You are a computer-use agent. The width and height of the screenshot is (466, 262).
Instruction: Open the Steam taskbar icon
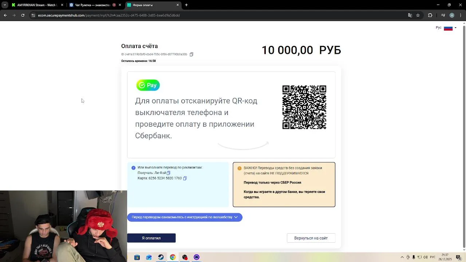[161, 257]
